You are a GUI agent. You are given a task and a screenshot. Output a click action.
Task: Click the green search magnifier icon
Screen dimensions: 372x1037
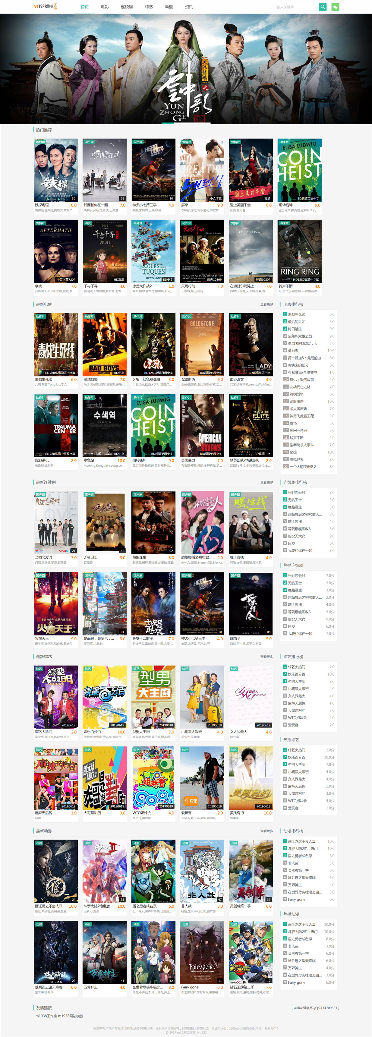(x=323, y=7)
